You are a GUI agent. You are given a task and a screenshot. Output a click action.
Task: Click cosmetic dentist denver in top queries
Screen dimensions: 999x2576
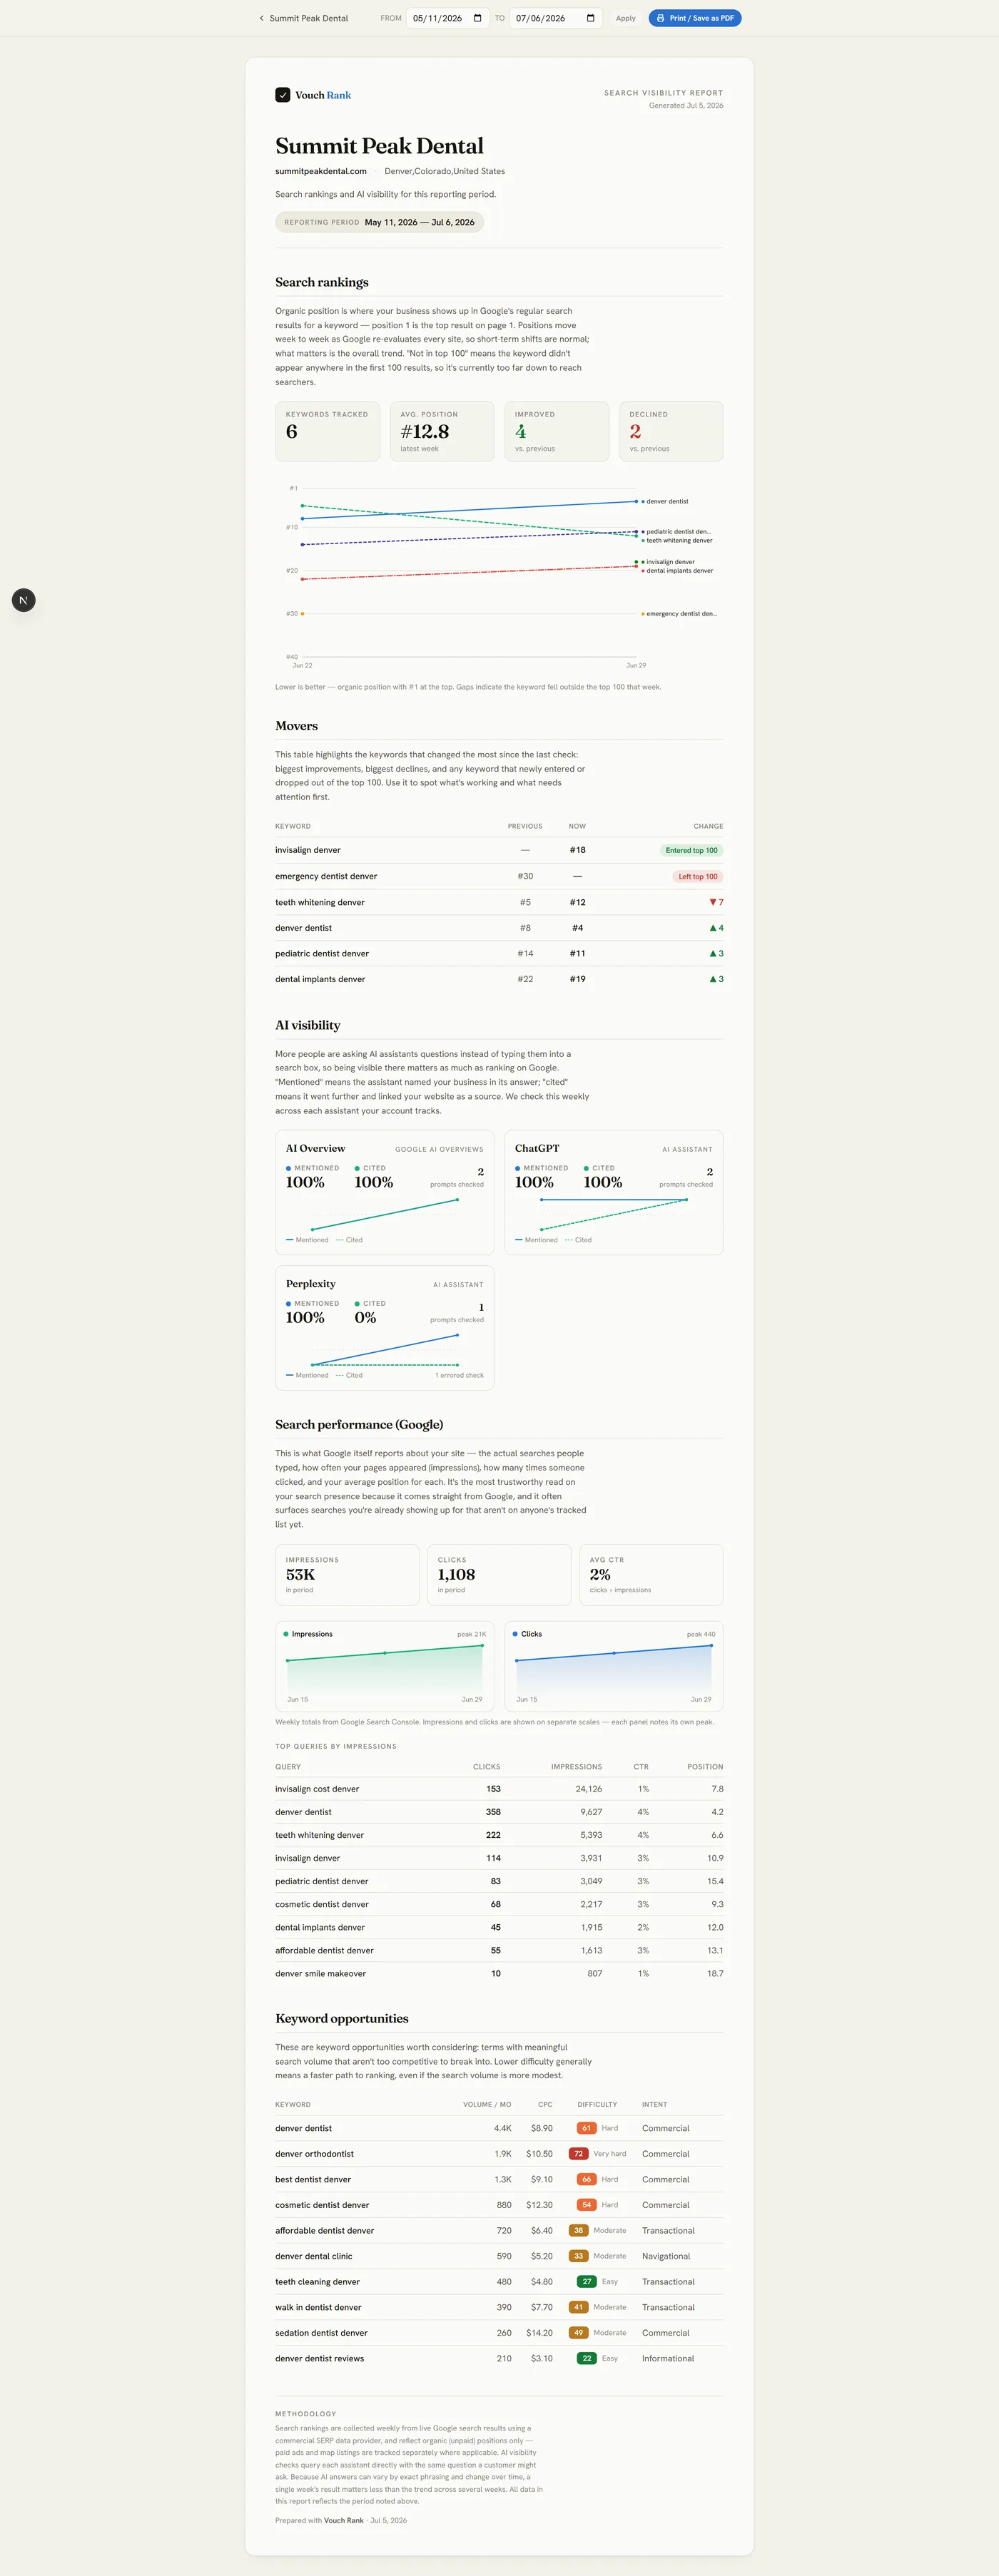(323, 1904)
